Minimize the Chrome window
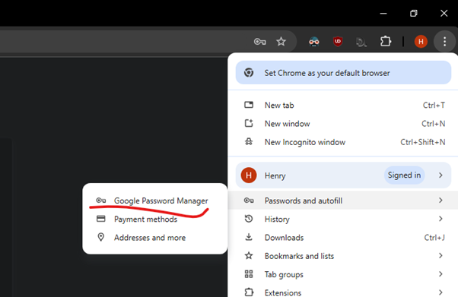 [x=383, y=13]
